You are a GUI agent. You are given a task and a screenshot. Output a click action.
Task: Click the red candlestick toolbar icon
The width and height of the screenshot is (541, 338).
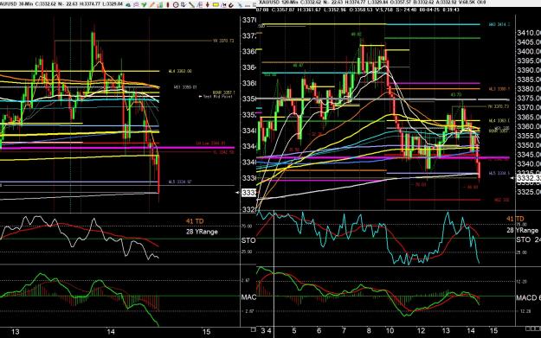click(x=168, y=5)
